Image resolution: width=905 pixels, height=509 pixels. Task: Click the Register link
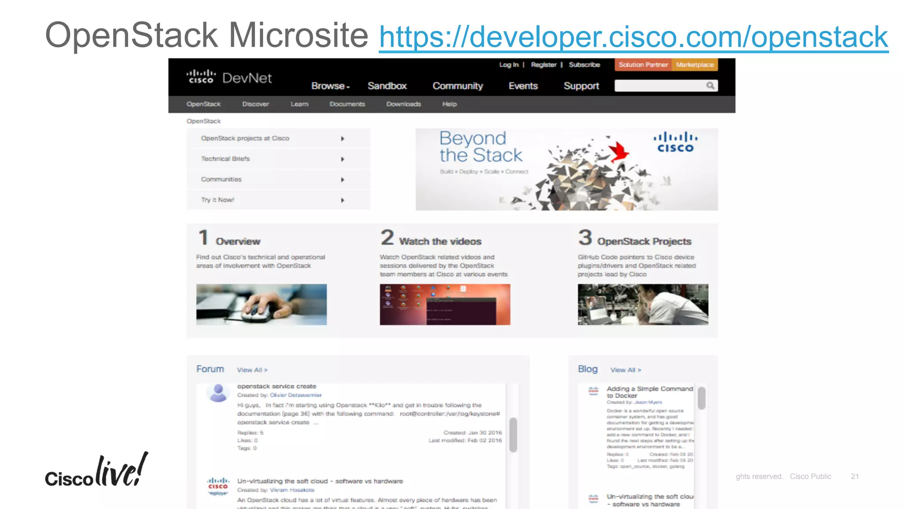[x=544, y=65]
